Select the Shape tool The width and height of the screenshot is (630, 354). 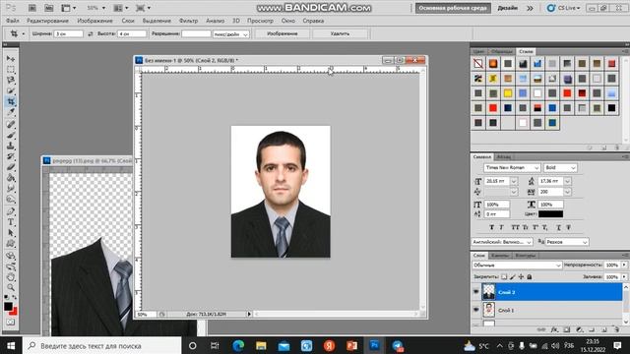pyautogui.click(x=11, y=244)
